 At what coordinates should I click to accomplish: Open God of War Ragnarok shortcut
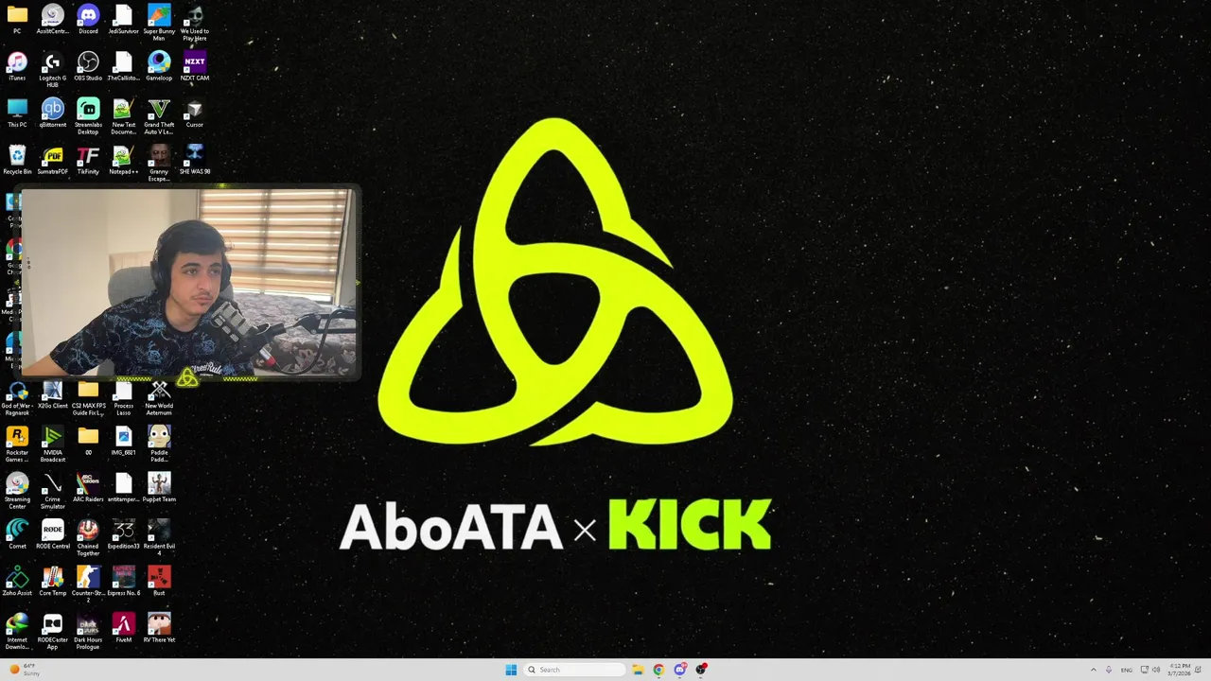(17, 398)
